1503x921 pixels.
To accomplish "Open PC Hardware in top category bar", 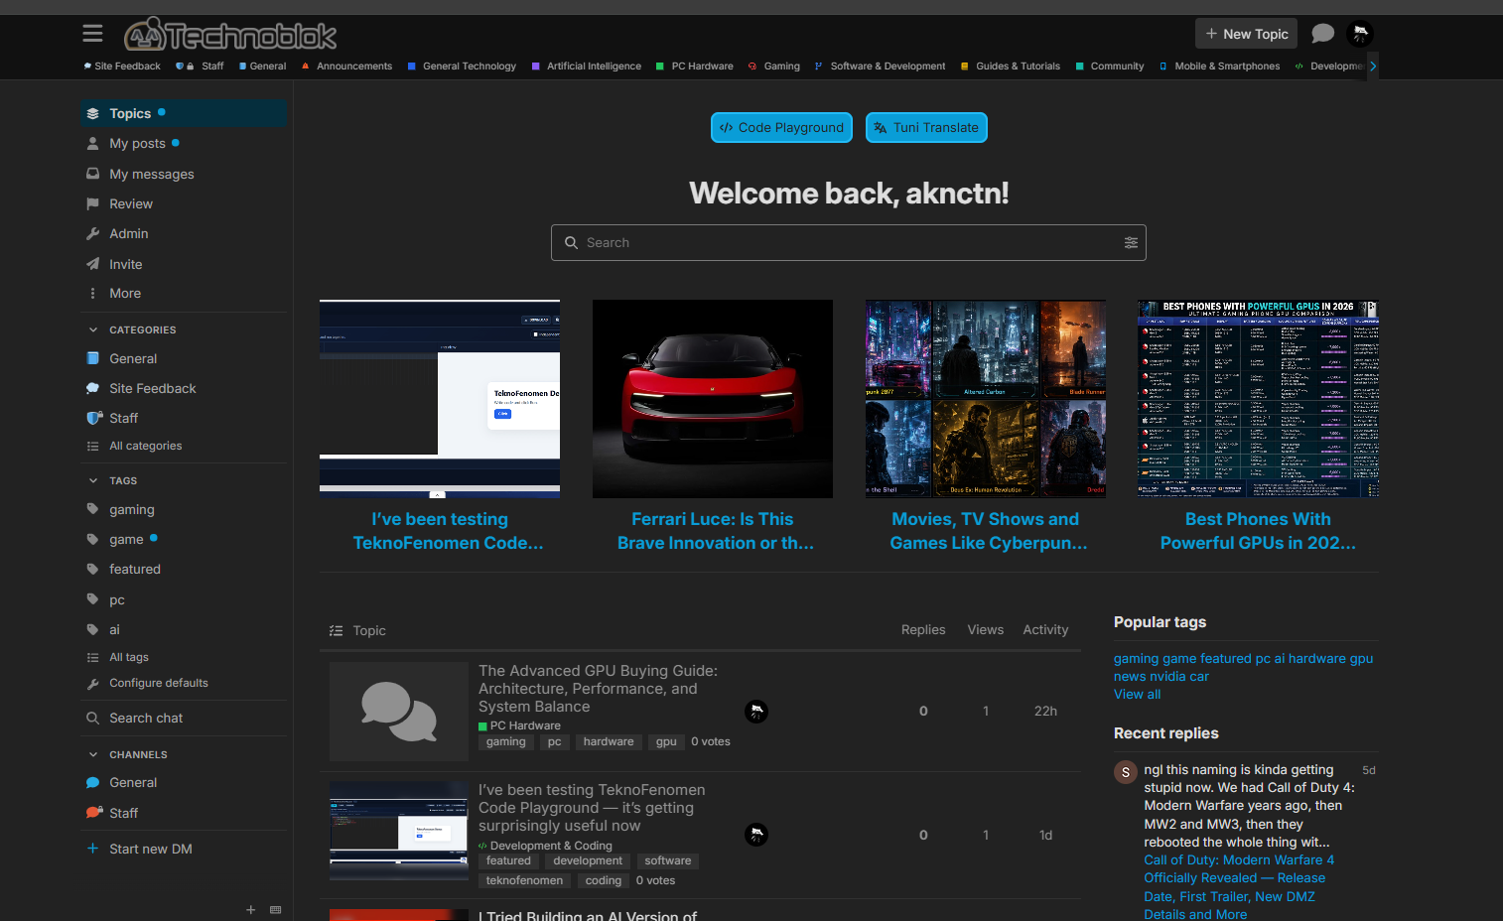I will pyautogui.click(x=695, y=66).
